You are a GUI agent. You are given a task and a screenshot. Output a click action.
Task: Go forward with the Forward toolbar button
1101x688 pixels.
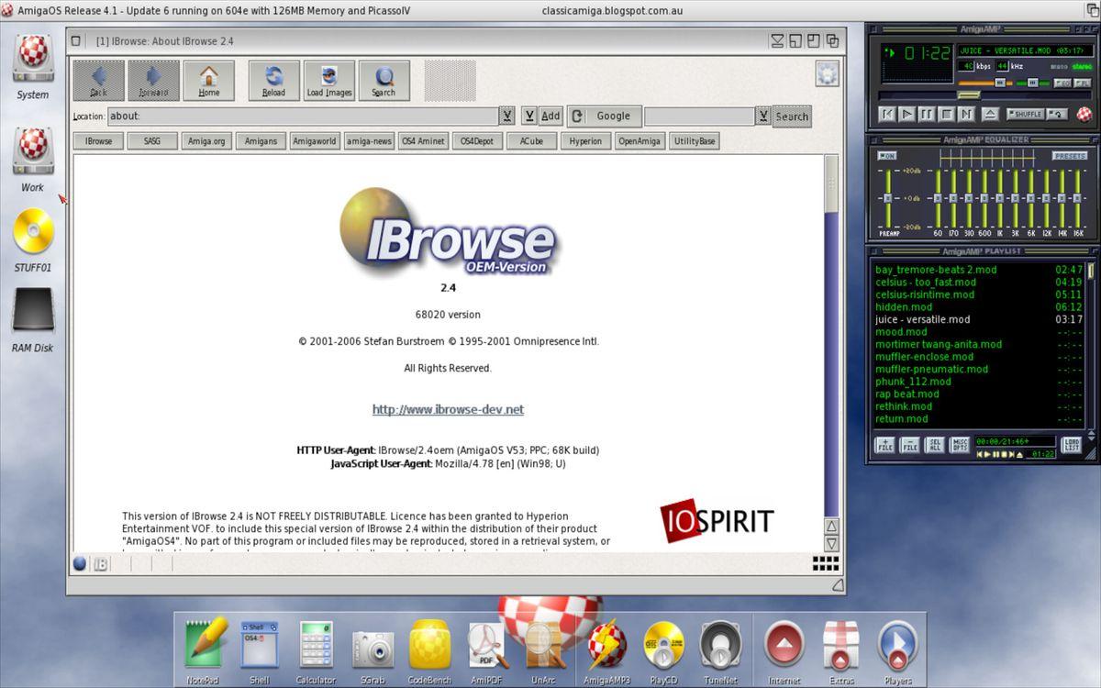(153, 81)
